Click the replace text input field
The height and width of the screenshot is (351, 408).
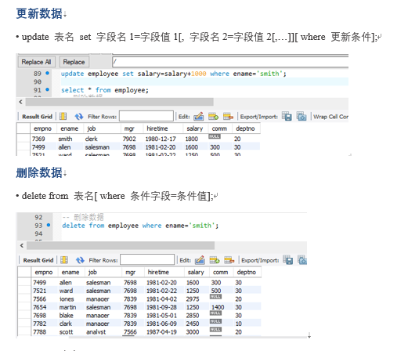(x=230, y=62)
